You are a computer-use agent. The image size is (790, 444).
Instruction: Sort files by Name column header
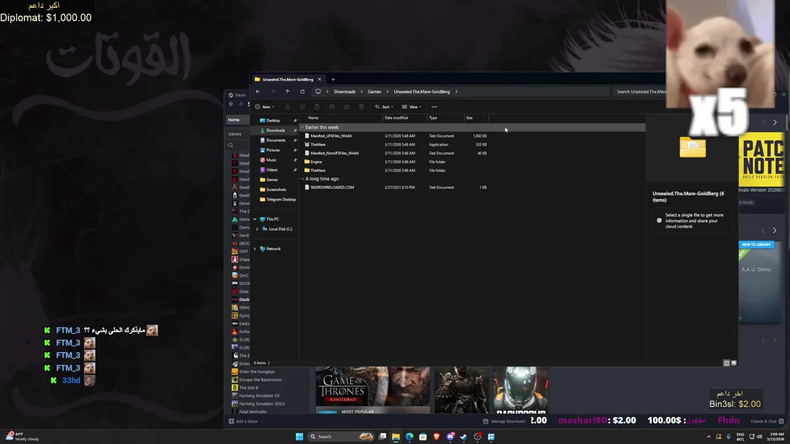342,118
